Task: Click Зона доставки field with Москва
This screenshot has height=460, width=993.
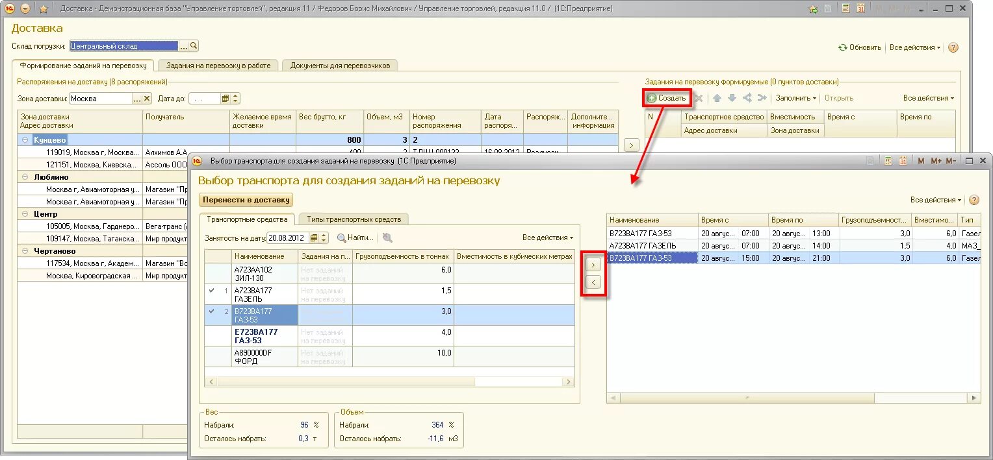Action: pyautogui.click(x=101, y=99)
